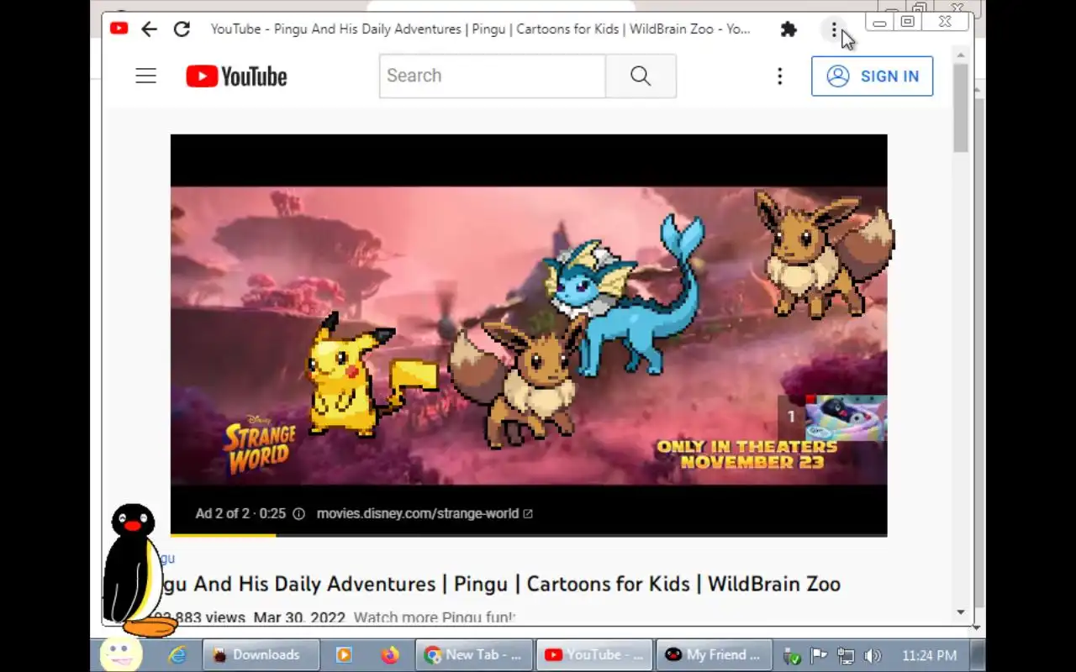Click the ad info circle icon
This screenshot has width=1076, height=672.
(x=298, y=513)
